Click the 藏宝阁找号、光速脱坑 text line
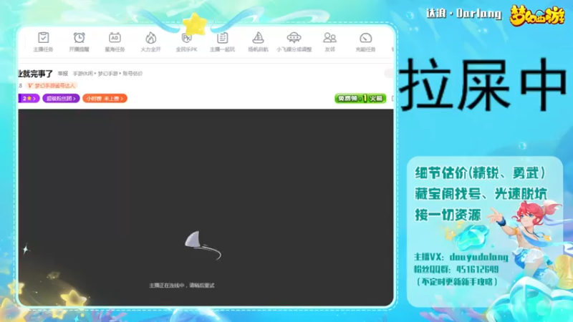Image resolution: width=573 pixels, height=322 pixels. pos(481,194)
